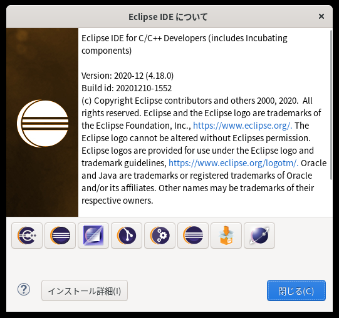Close the dialog with the title bar X
The image size is (339, 318).
coord(321,16)
